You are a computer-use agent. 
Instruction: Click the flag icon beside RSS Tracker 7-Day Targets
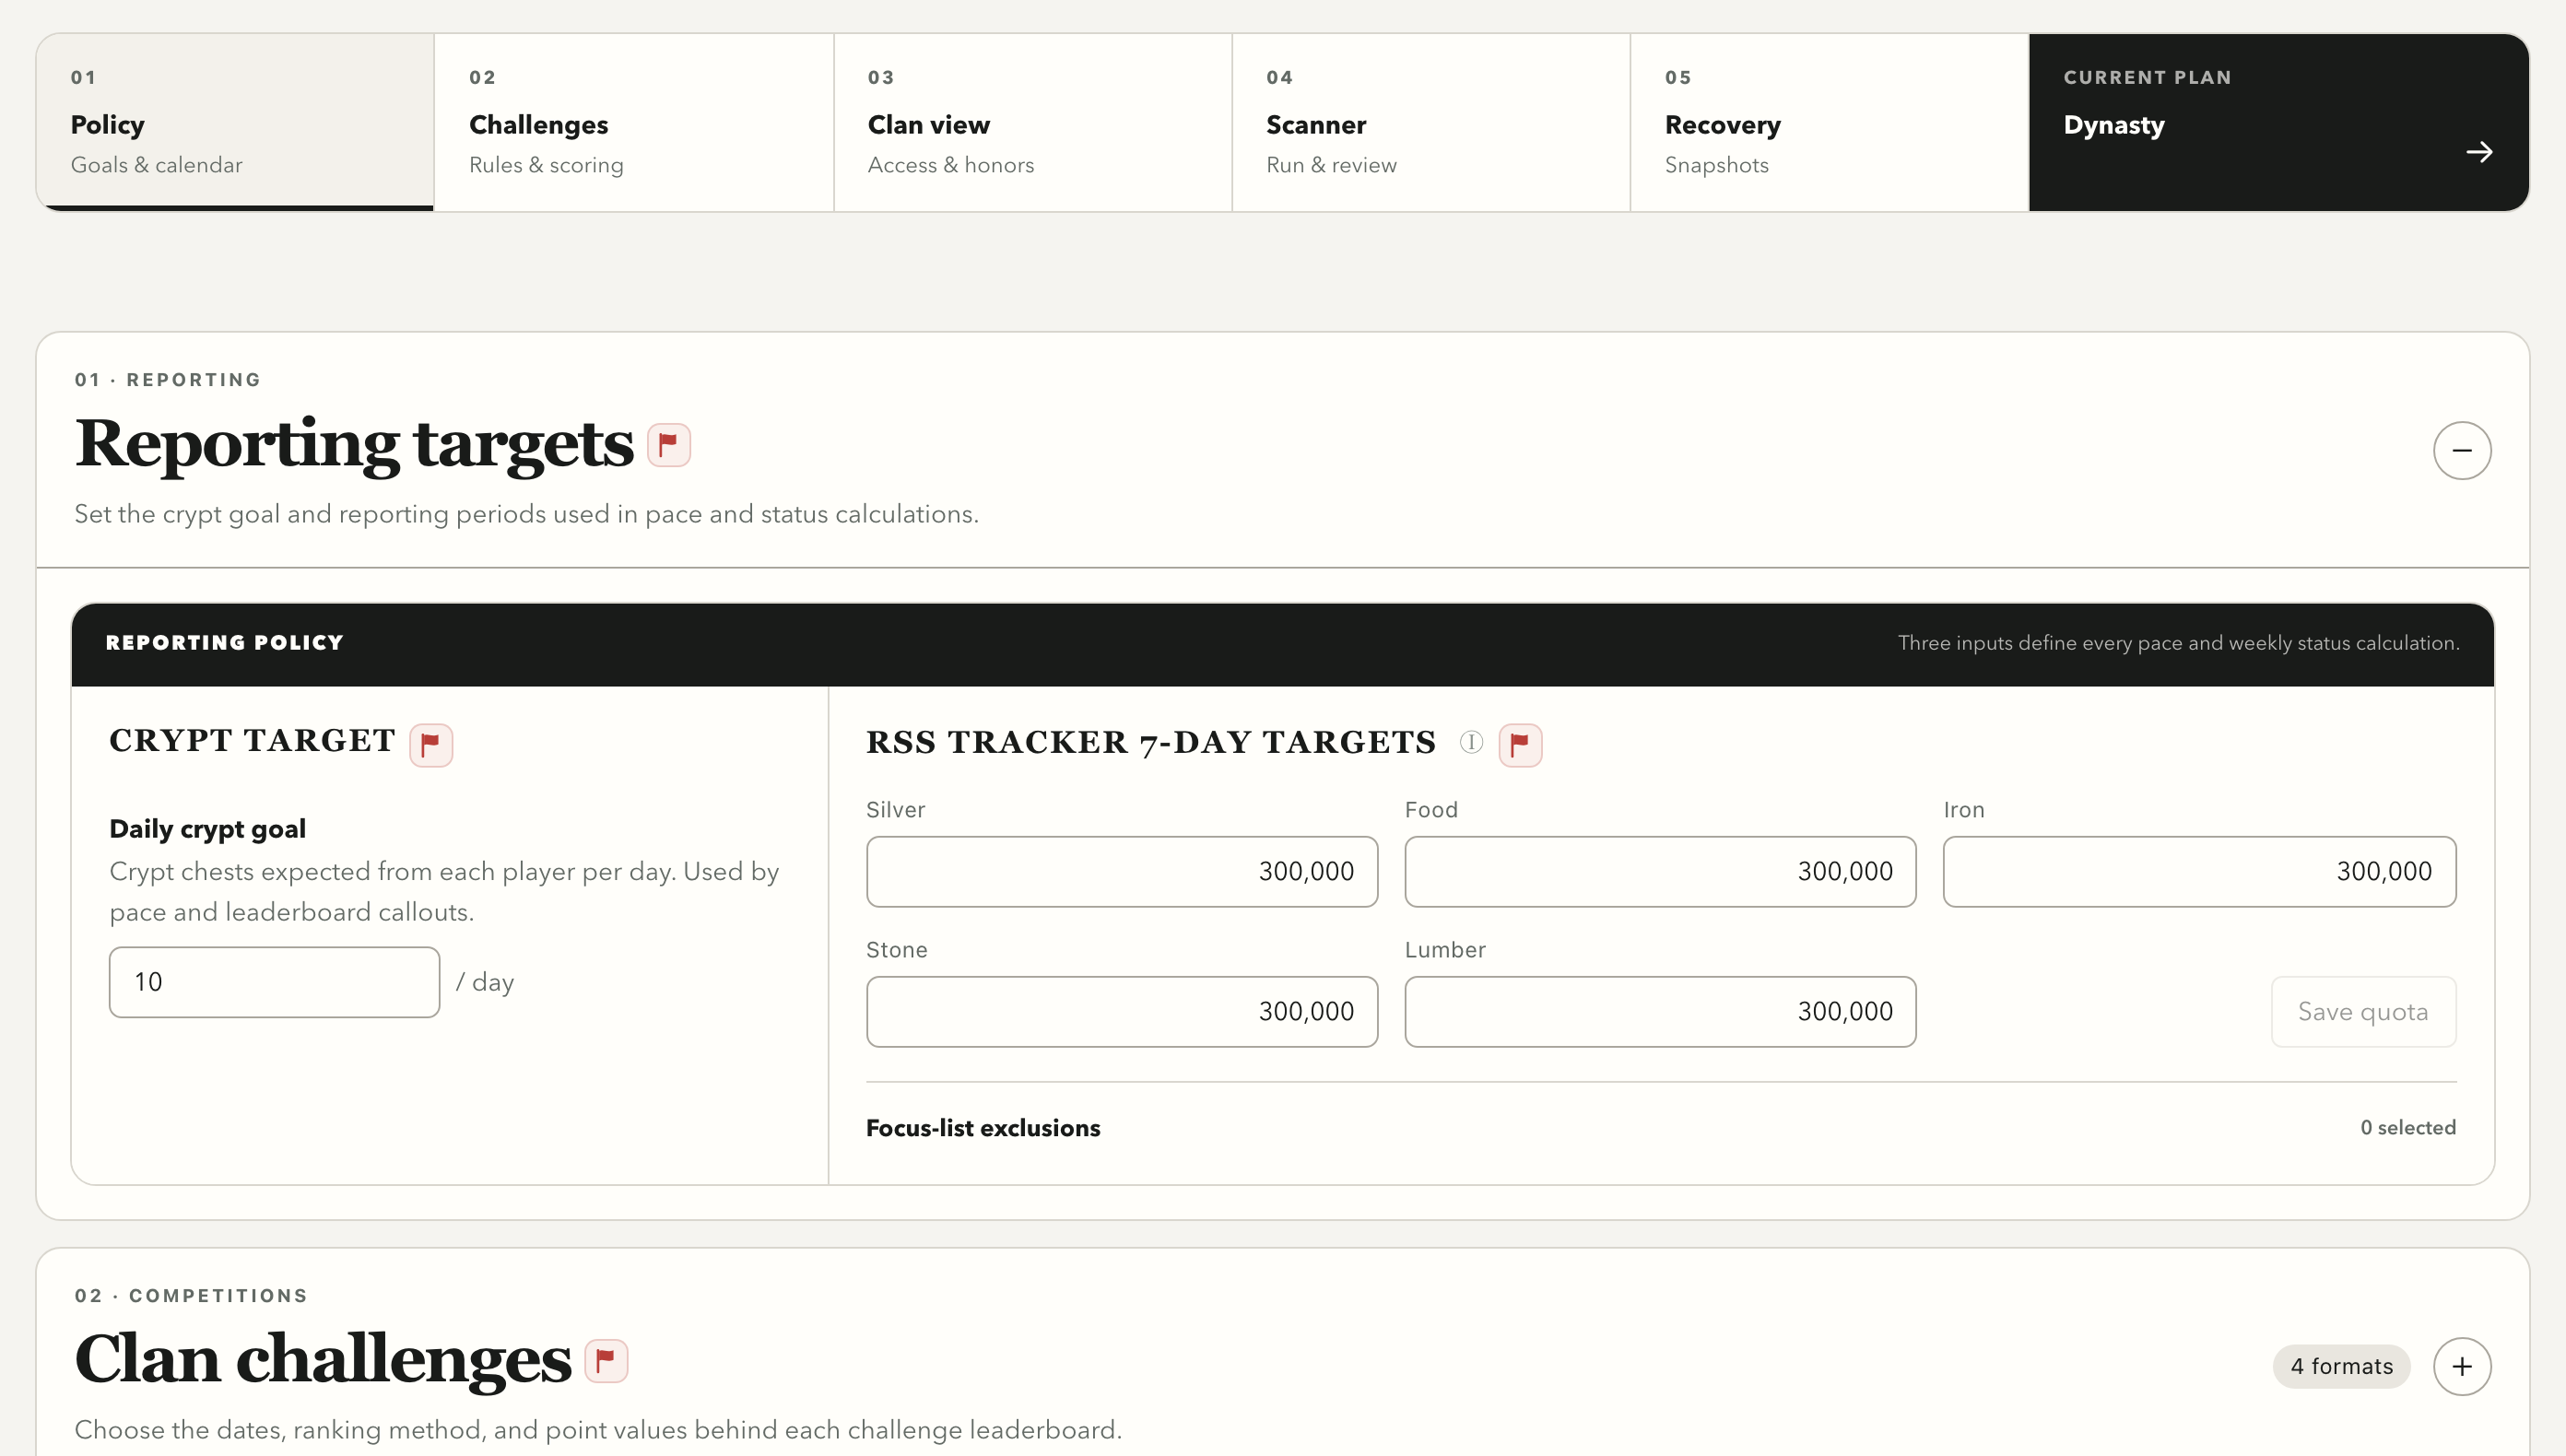click(1520, 745)
